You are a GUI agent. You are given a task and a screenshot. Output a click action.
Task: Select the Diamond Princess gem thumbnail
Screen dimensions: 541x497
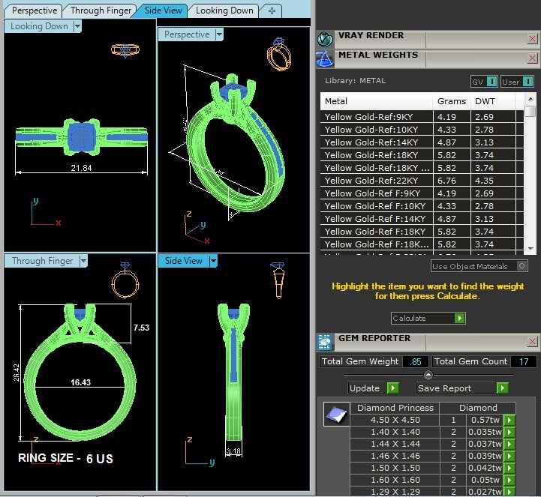[335, 414]
